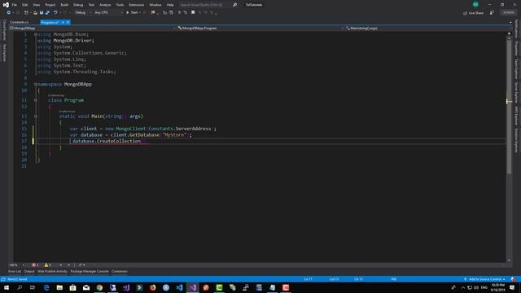This screenshot has width=521, height=293.
Task: Click the Save file toolbar icon
Action: coord(42,13)
